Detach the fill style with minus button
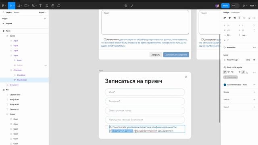Screen dimensions: 258x145 coord(254,85)
